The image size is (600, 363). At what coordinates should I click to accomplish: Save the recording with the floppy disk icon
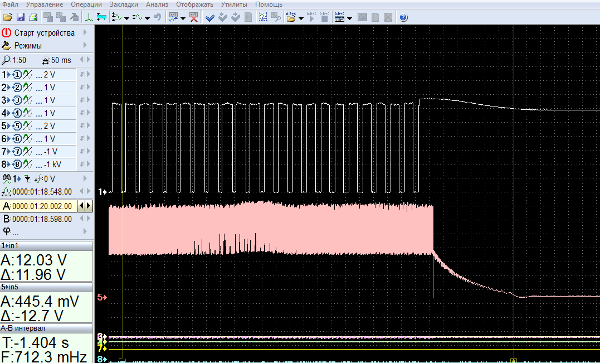click(x=21, y=17)
